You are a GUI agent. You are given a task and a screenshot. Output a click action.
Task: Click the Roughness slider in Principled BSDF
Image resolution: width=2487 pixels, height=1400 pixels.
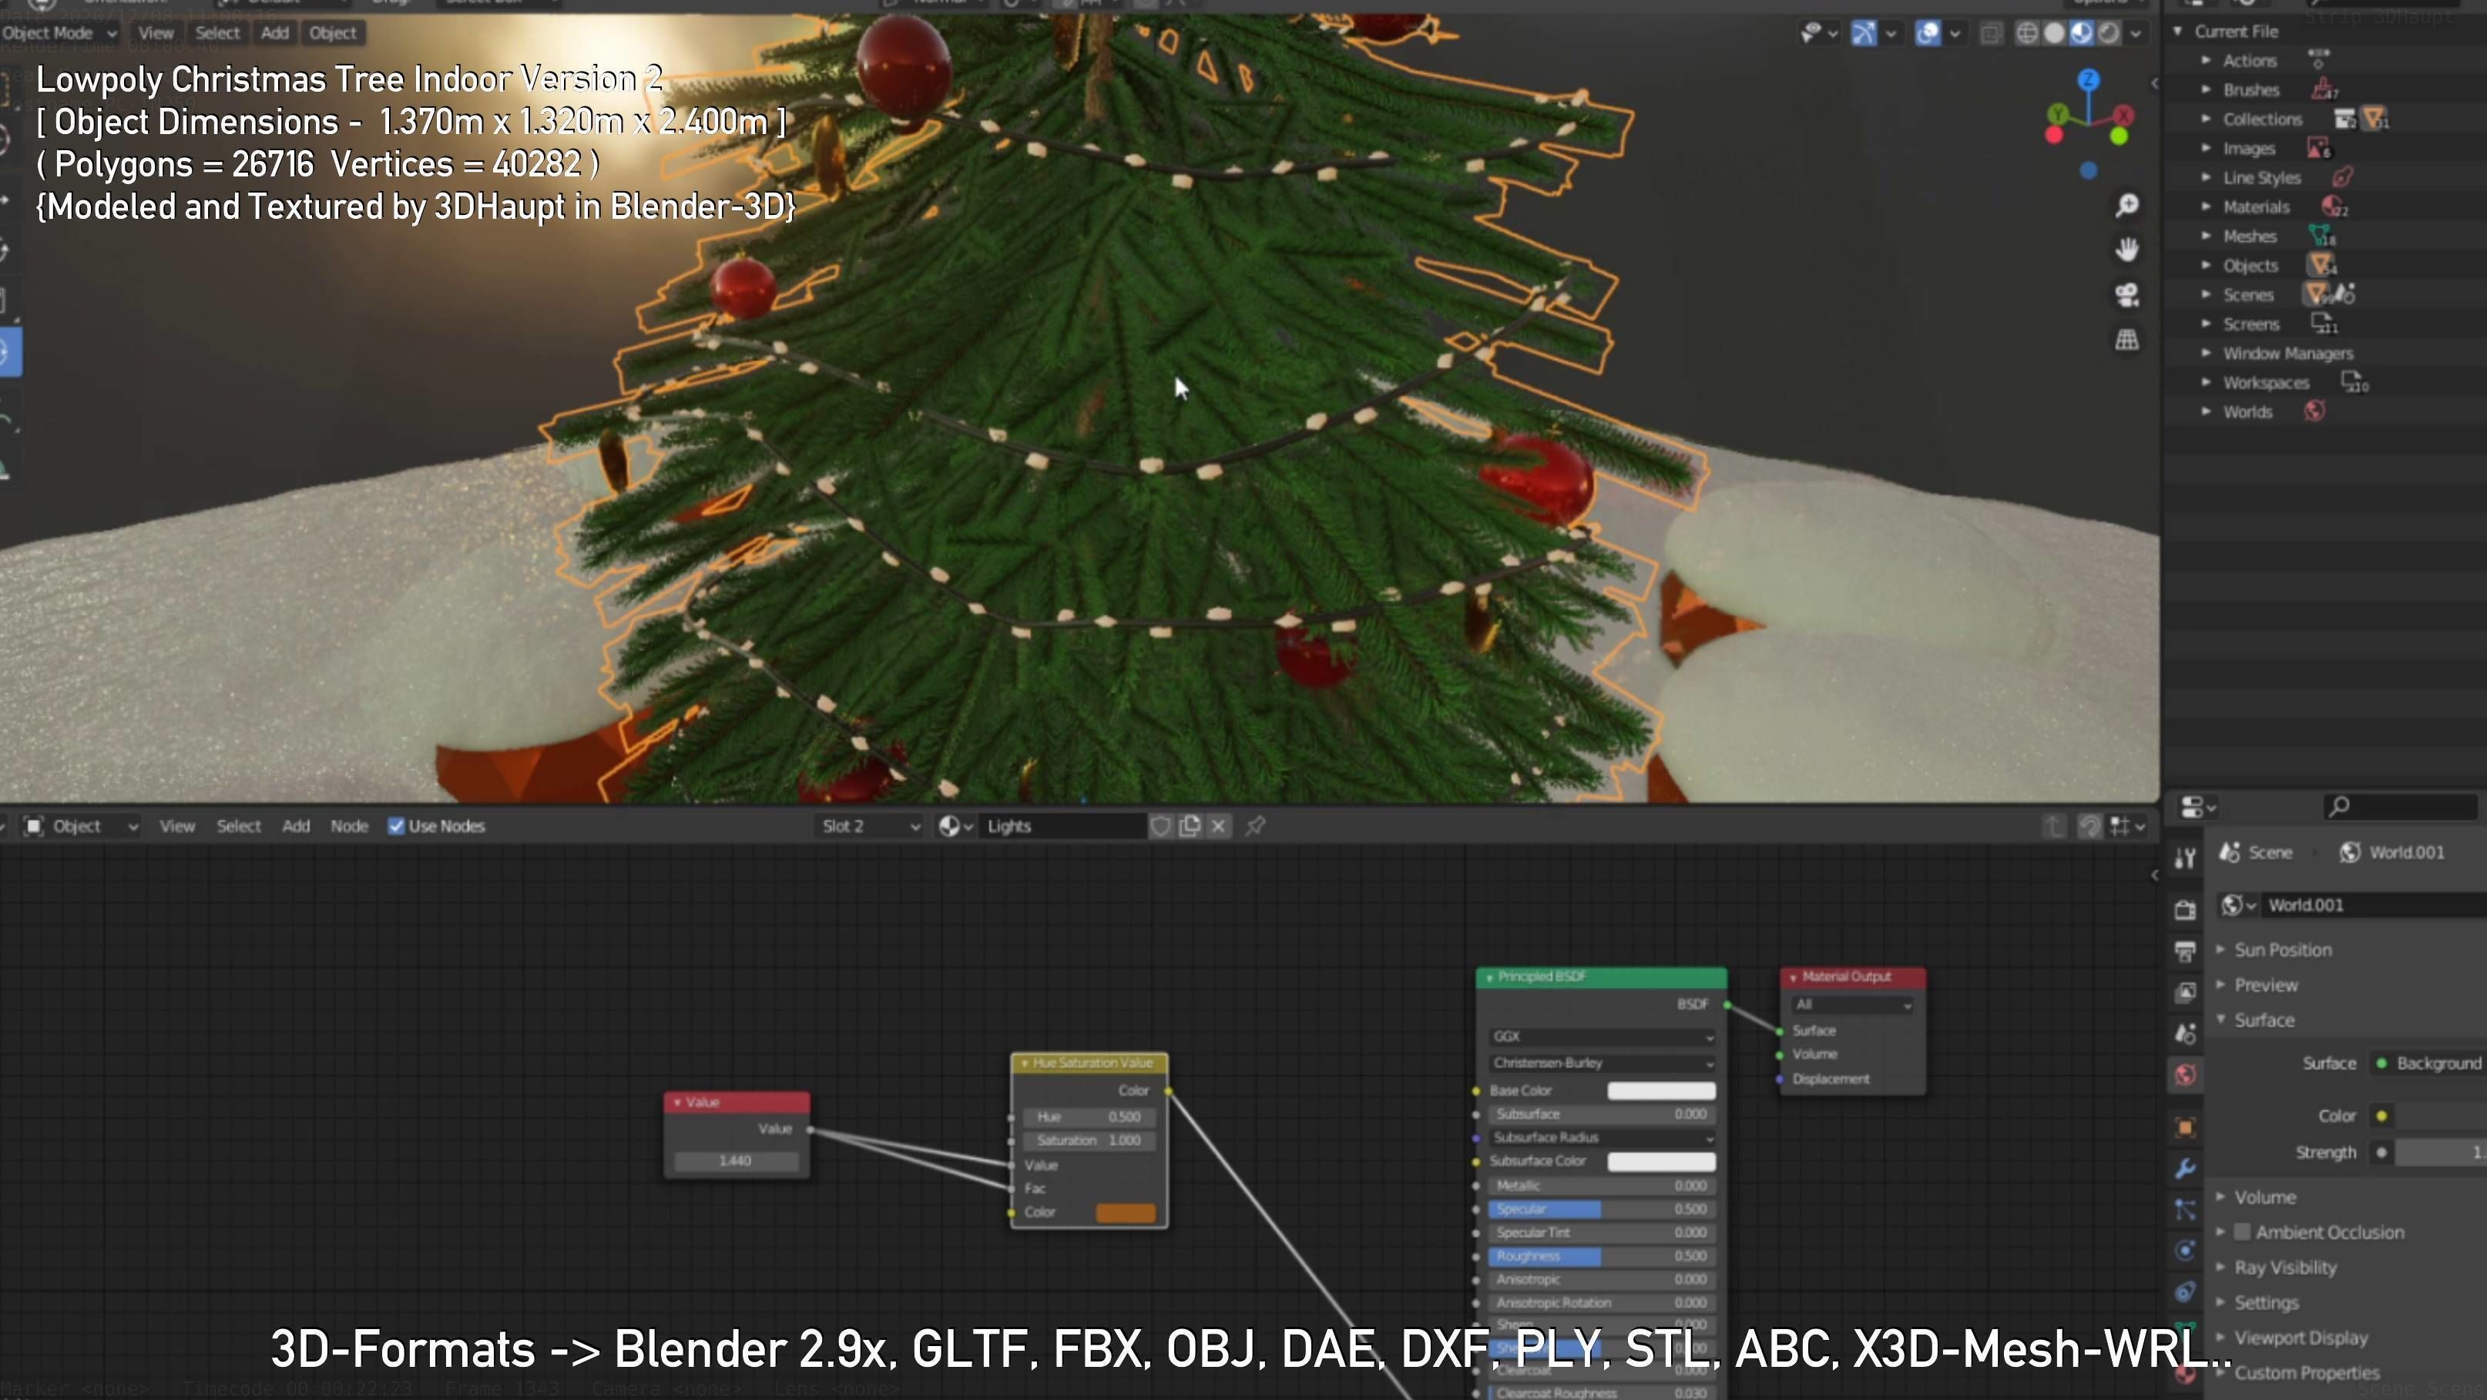tap(1602, 1256)
